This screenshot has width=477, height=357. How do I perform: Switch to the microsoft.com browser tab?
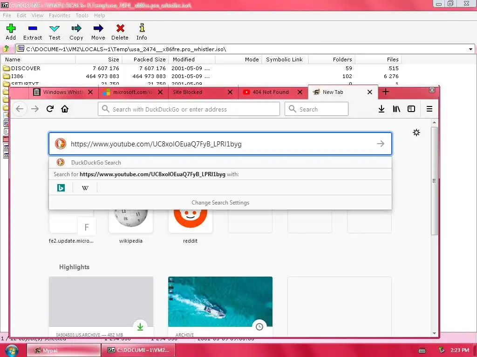[x=132, y=92]
